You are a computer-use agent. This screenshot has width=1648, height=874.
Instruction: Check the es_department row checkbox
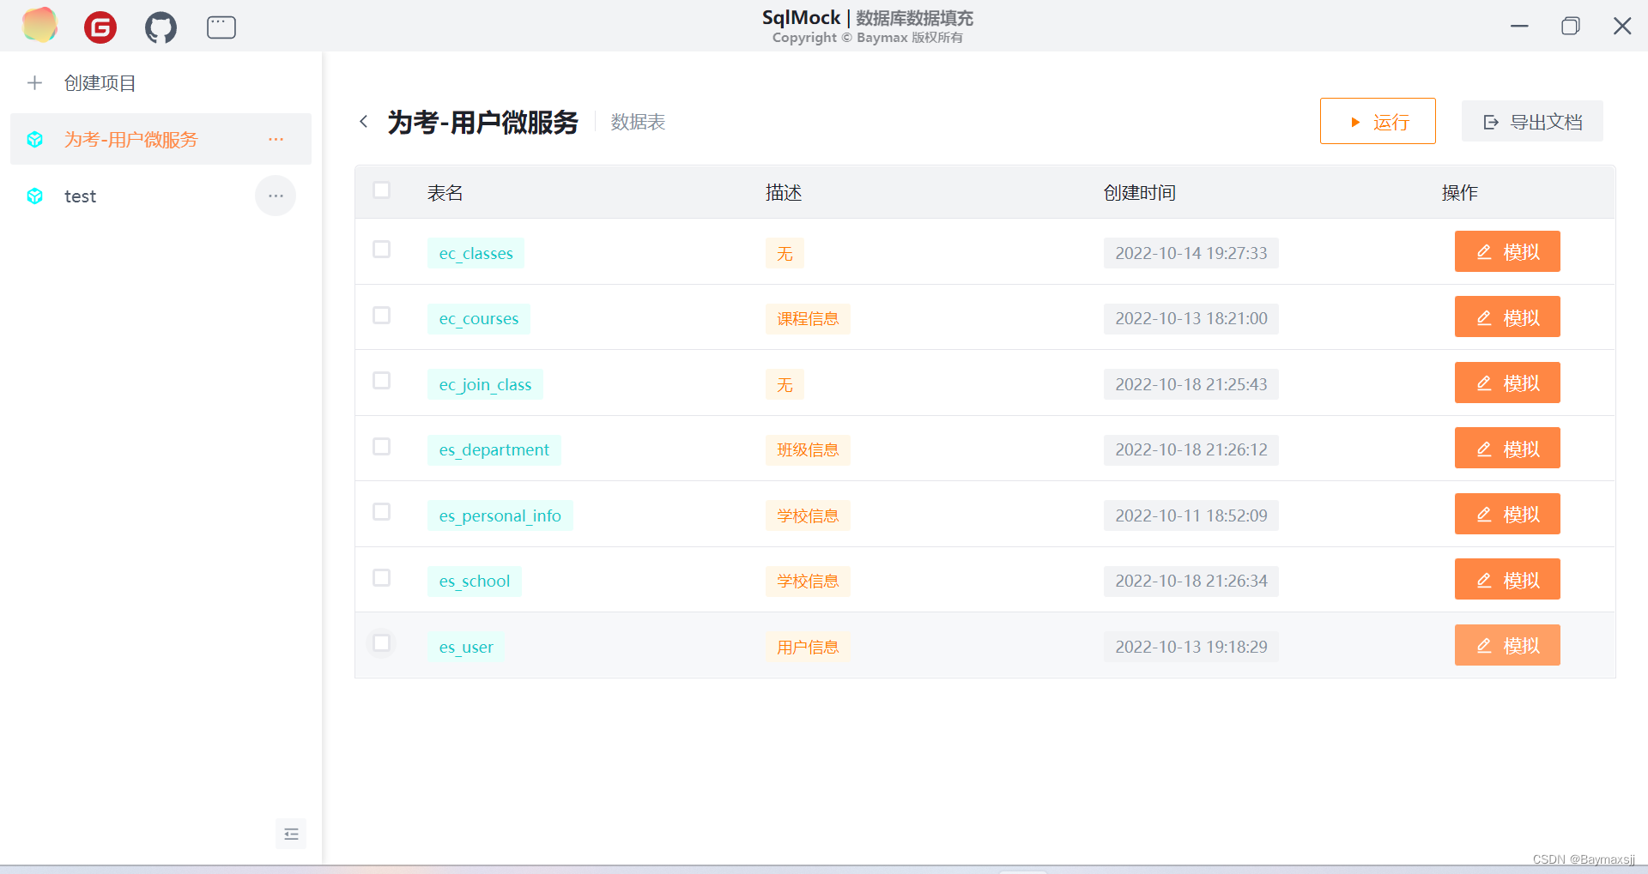coord(382,446)
